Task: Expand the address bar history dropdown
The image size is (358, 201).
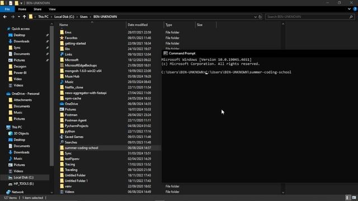Action: [255, 17]
